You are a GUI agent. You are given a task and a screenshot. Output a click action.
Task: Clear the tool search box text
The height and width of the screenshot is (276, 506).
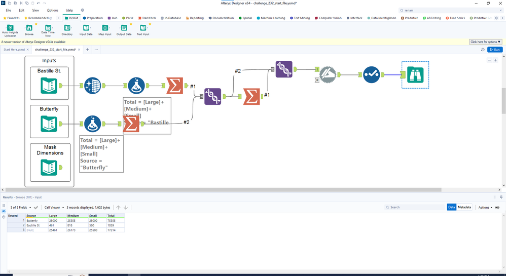(x=500, y=10)
